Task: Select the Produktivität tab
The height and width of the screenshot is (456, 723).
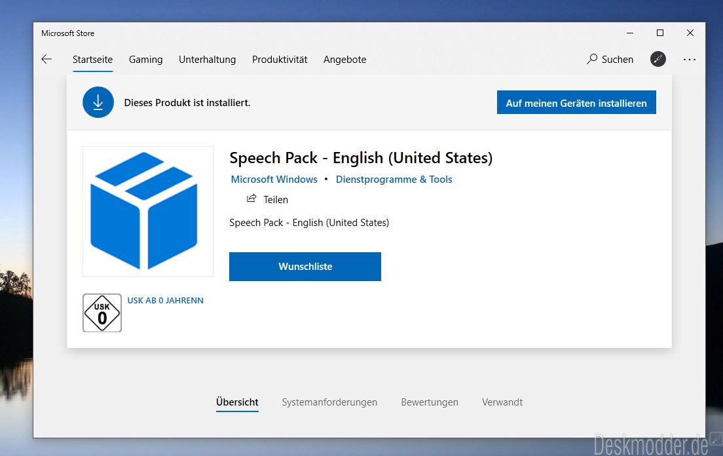Action: pos(280,60)
